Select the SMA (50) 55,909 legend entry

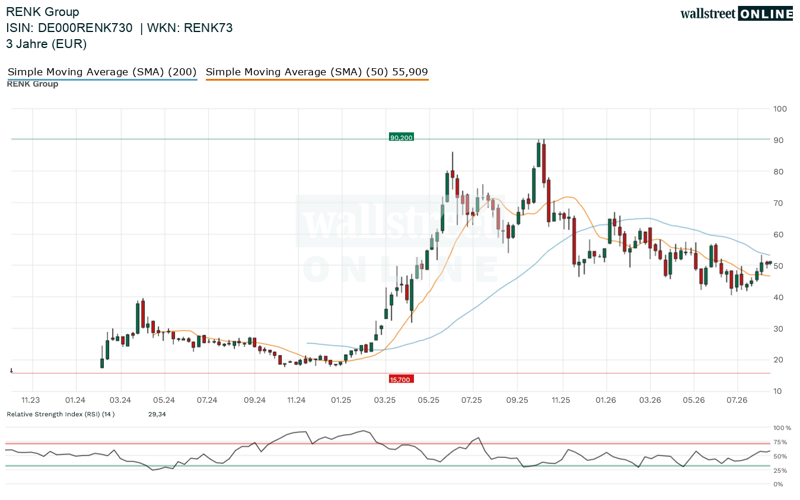317,72
